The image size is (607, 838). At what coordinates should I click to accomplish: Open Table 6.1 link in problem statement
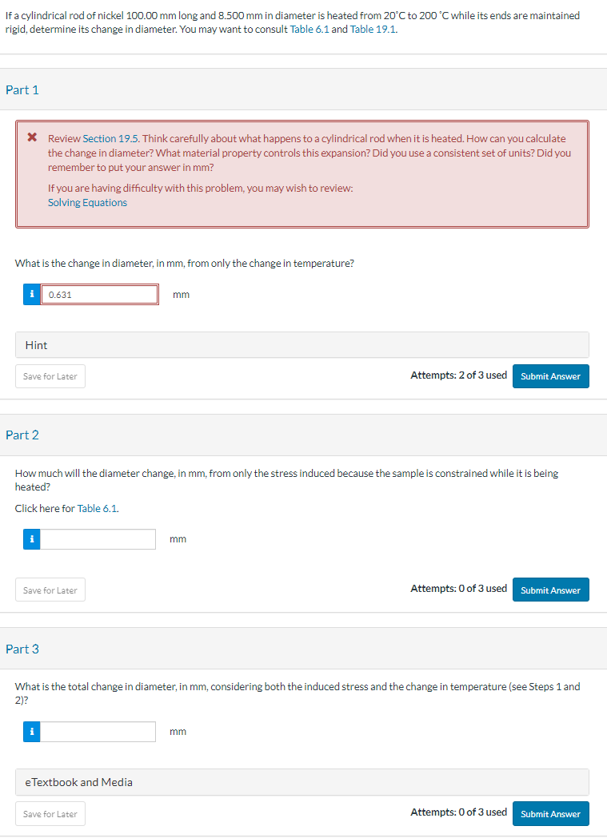309,30
